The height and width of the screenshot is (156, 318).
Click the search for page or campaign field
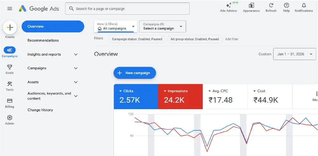click(x=127, y=9)
